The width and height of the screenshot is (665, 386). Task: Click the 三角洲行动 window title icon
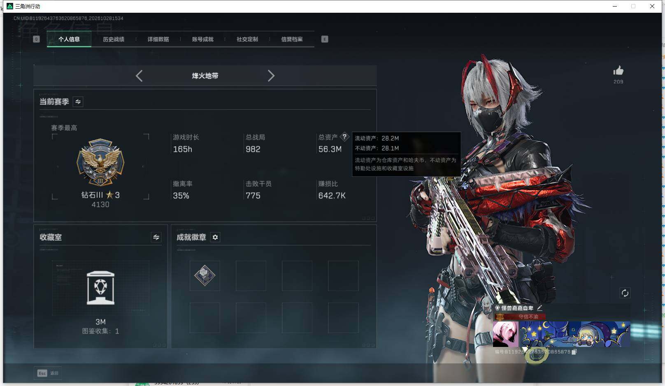[x=10, y=6]
